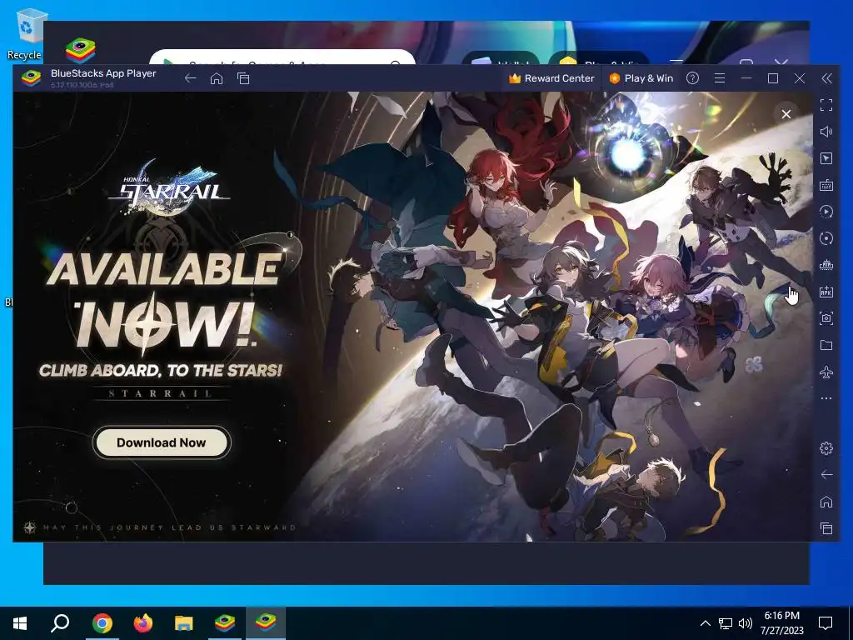Click the sidebar recent apps icon at bottom
Screen dimensions: 853x640
point(826,527)
